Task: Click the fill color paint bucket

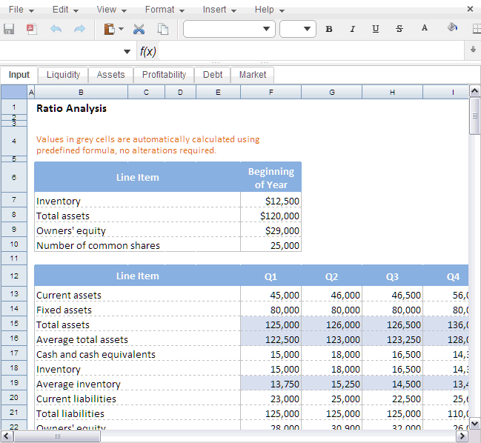Action: [452, 27]
